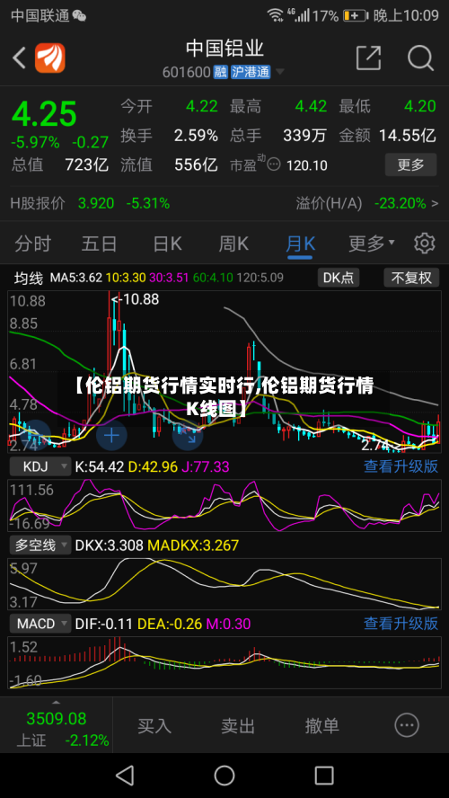The width and height of the screenshot is (449, 798).
Task: Open the 更多 tab dropdown
Action: click(372, 244)
